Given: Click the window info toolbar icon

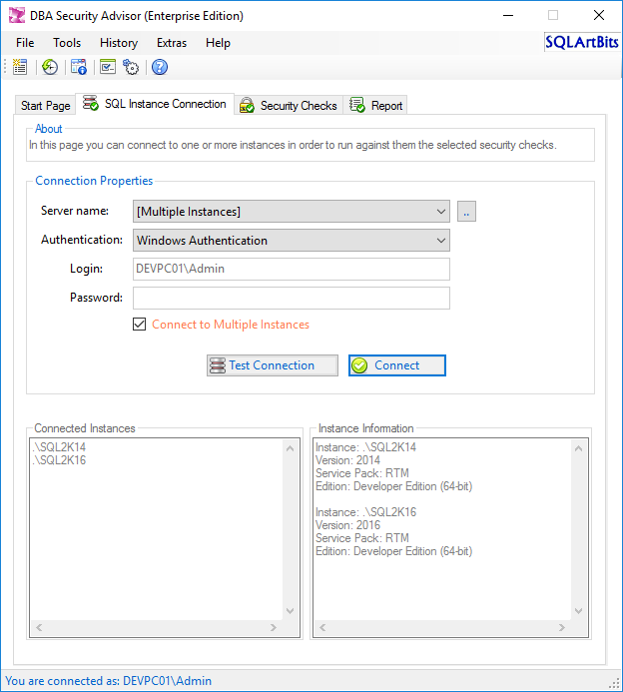Looking at the screenshot, I should [x=79, y=67].
